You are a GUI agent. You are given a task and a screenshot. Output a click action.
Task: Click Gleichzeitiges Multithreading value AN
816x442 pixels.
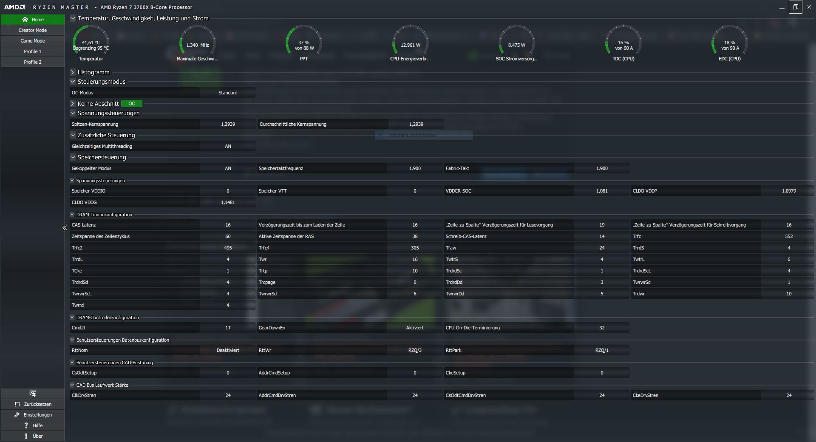point(228,146)
